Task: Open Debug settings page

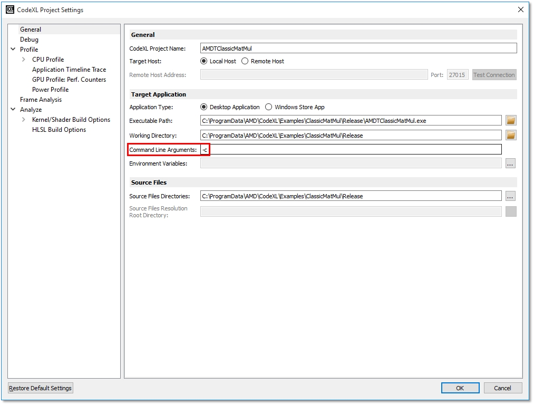Action: tap(30, 40)
